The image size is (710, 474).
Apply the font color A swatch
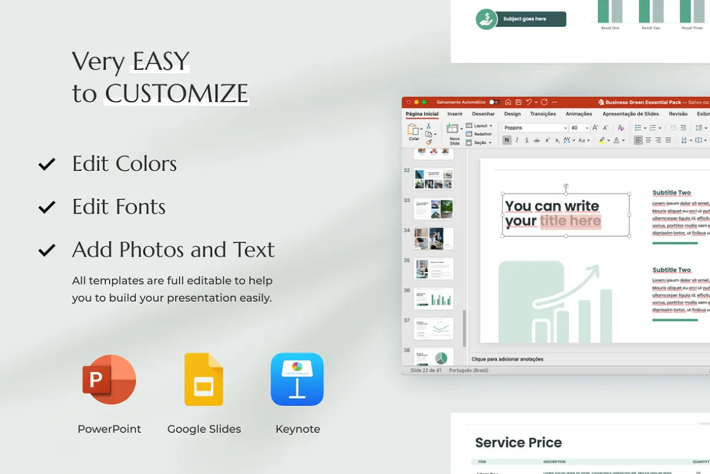[x=616, y=140]
